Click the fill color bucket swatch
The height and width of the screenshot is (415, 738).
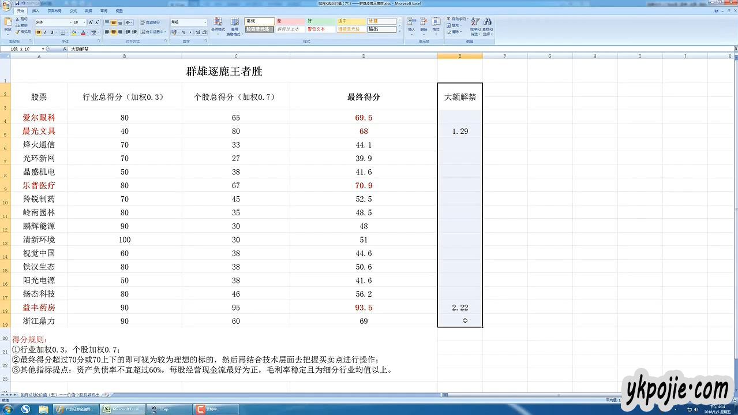[73, 32]
